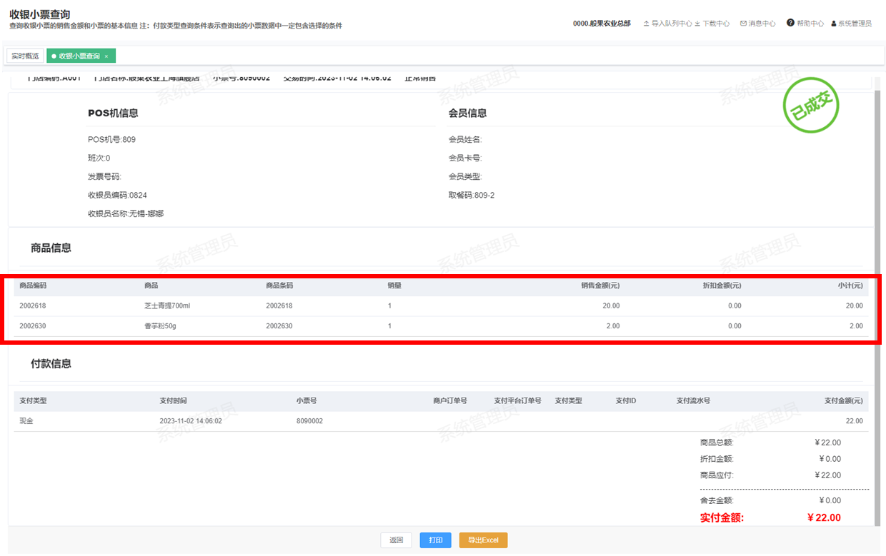Viewport: 886px width, 556px height.
Task: Open 消息中心 via envelope icon
Action: [743, 24]
